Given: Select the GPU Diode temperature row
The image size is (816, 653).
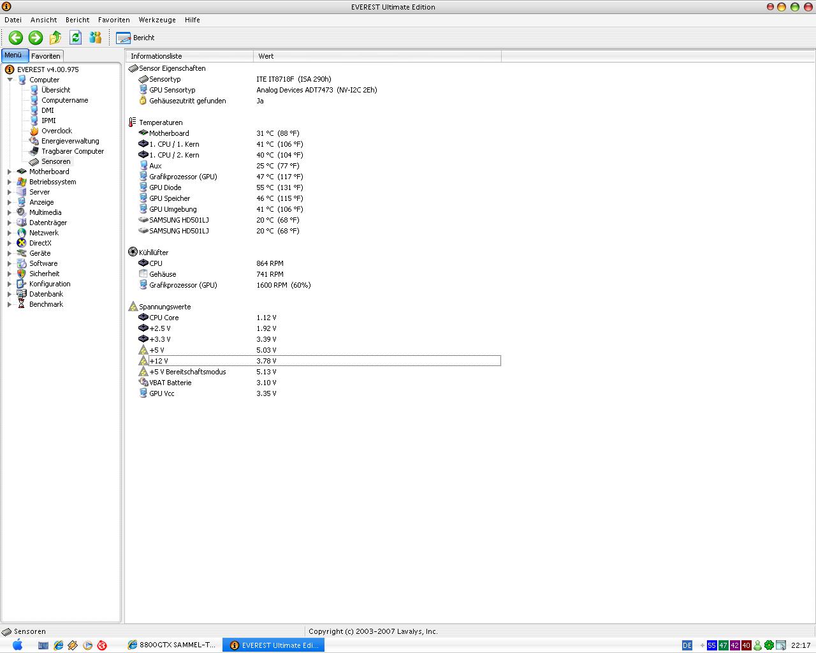Looking at the screenshot, I should coord(319,187).
